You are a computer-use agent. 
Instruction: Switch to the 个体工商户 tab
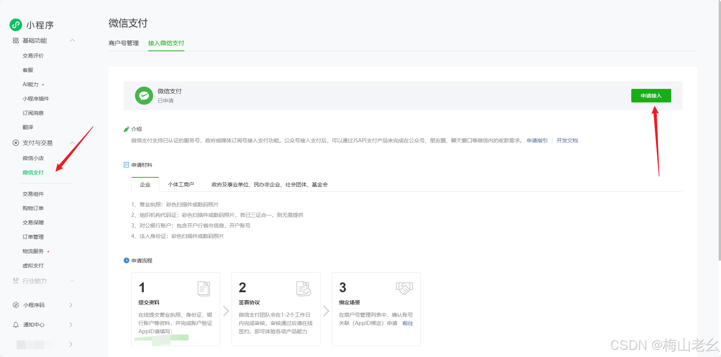181,185
